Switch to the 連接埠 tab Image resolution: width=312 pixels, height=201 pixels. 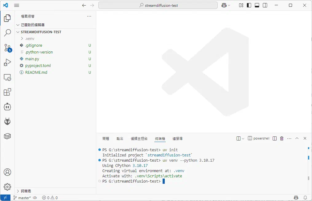[177, 139]
